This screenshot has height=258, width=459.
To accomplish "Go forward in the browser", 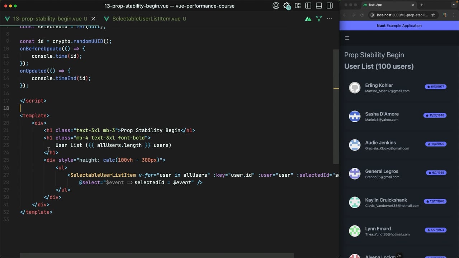I will click(353, 15).
